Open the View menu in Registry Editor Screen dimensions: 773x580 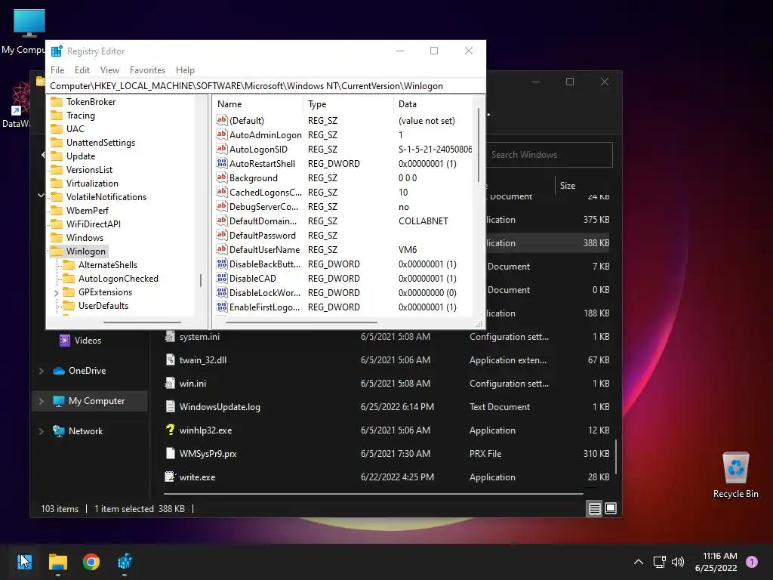109,70
